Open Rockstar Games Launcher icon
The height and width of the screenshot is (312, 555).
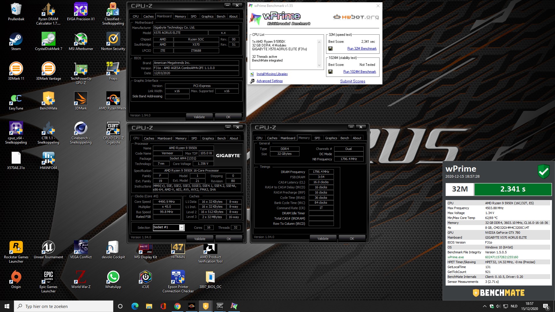[x=16, y=252]
